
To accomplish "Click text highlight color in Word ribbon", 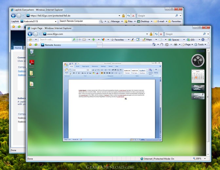I will click(94, 73).
